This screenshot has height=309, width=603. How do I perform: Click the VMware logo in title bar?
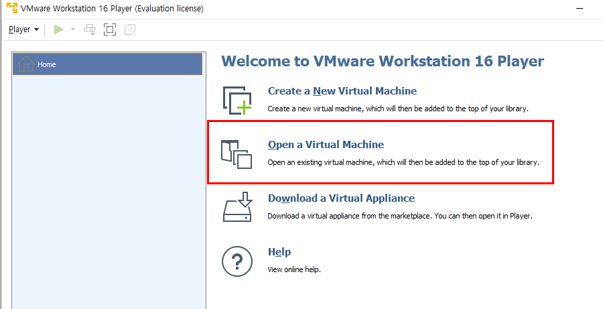pos(12,8)
